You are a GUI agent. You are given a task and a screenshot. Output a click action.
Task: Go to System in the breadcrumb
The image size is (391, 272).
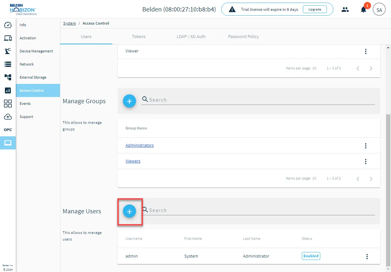pos(69,23)
